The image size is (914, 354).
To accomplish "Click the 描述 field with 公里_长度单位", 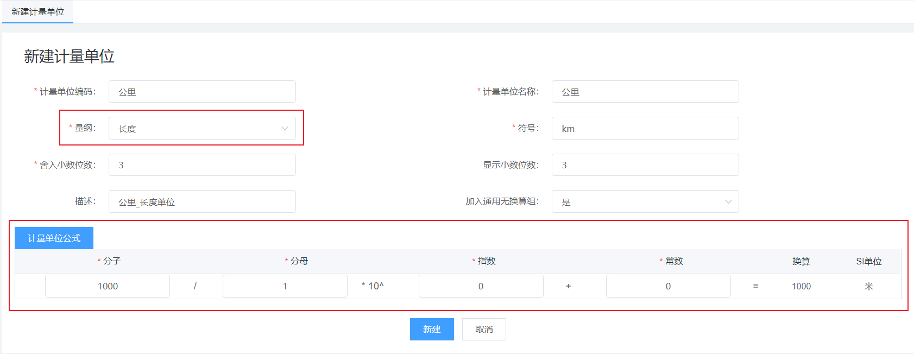I will [x=202, y=202].
